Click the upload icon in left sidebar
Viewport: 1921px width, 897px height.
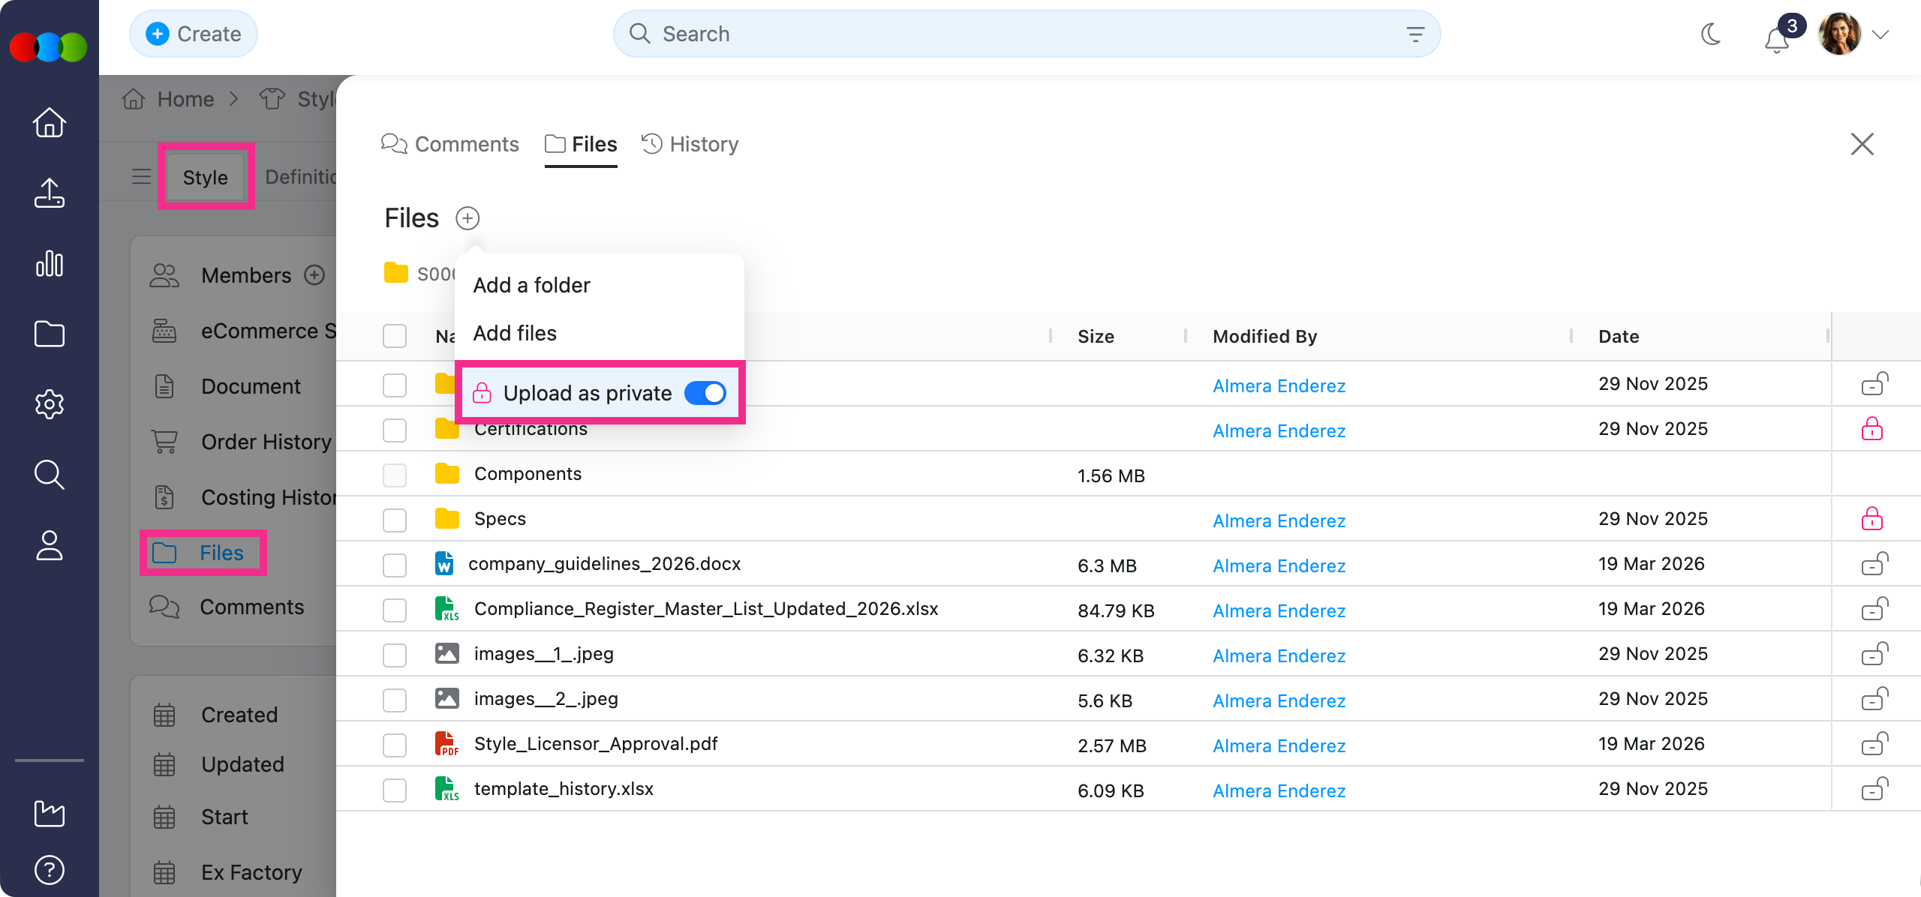tap(50, 193)
